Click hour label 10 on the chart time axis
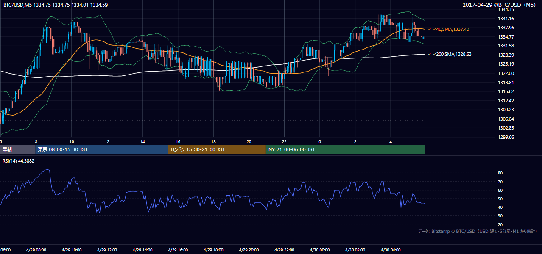Viewport: 542px width, 254px height. (x=72, y=142)
